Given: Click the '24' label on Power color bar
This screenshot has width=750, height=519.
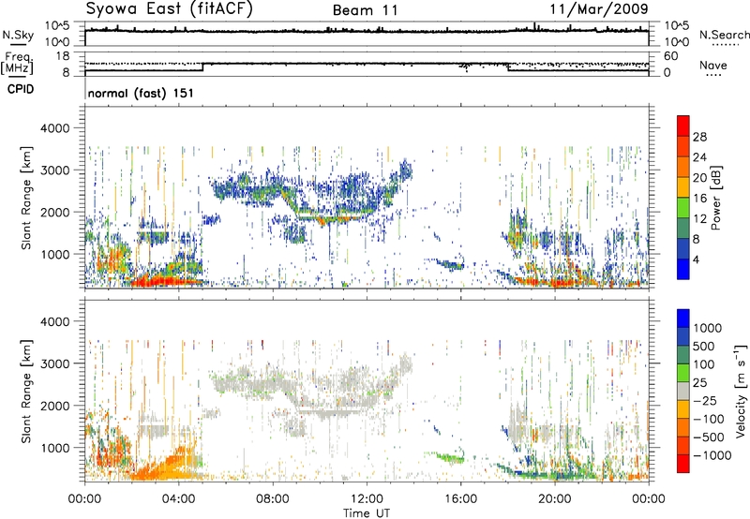Looking at the screenshot, I should [x=699, y=157].
